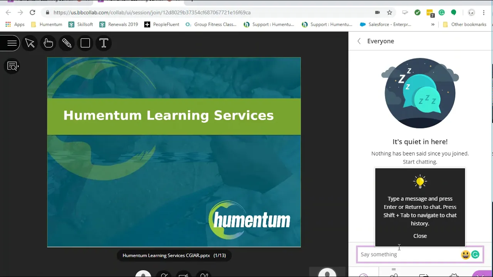The height and width of the screenshot is (277, 493).
Task: Select the rectangle Shapes tool
Action: pos(85,43)
